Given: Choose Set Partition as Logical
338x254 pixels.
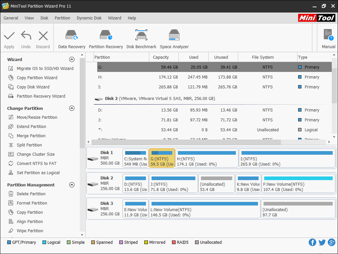Looking at the screenshot, I should [x=34, y=173].
